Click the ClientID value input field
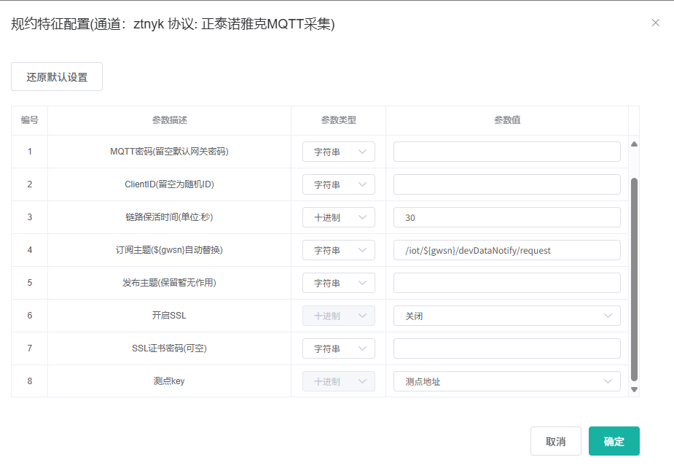Image resolution: width=674 pixels, height=468 pixels. tap(506, 184)
